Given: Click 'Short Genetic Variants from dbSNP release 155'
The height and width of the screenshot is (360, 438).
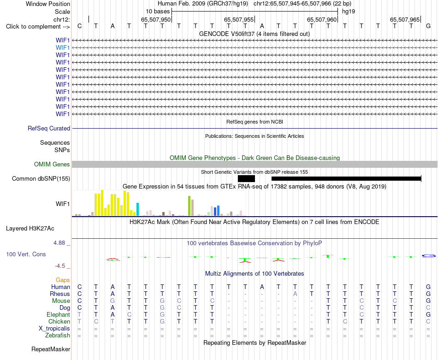Looking at the screenshot, I should [255, 172].
